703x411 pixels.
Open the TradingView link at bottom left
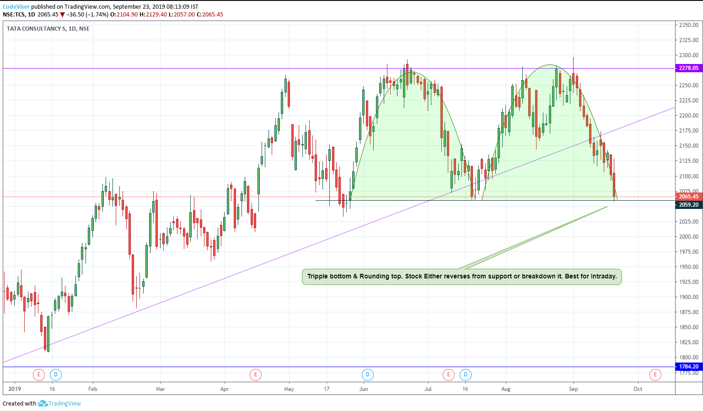pyautogui.click(x=64, y=403)
